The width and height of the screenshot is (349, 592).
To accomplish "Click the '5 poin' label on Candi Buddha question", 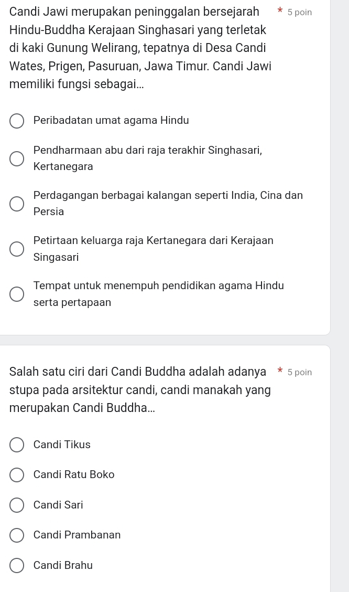I will (x=300, y=372).
